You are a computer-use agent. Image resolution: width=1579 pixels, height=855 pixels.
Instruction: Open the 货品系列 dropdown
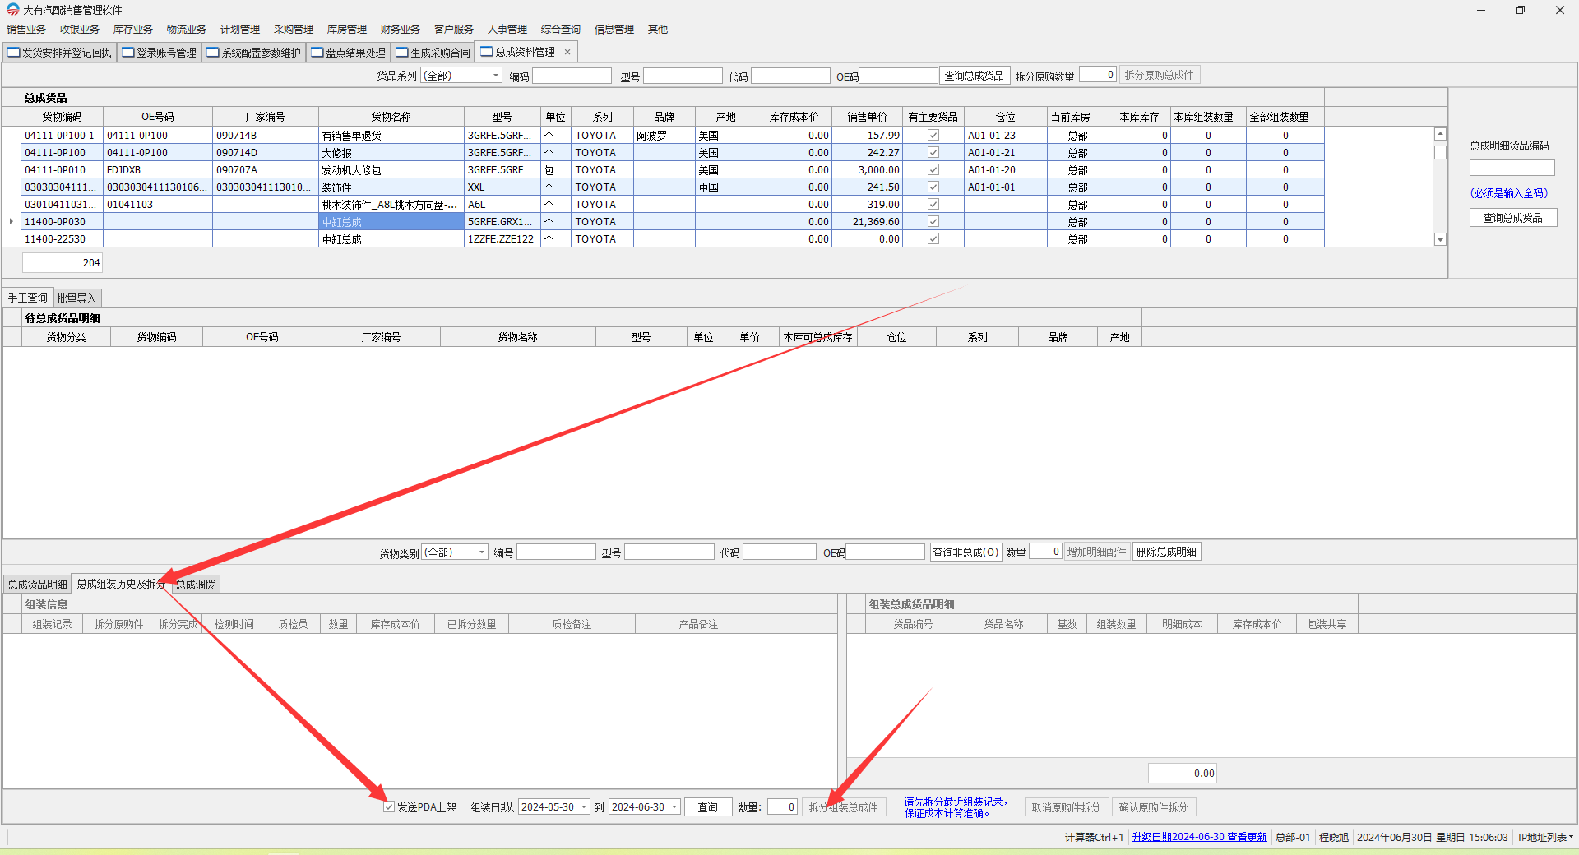(496, 76)
